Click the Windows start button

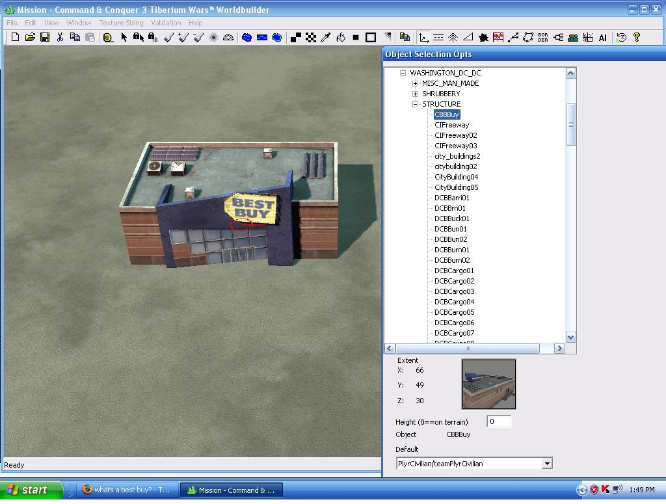click(31, 490)
